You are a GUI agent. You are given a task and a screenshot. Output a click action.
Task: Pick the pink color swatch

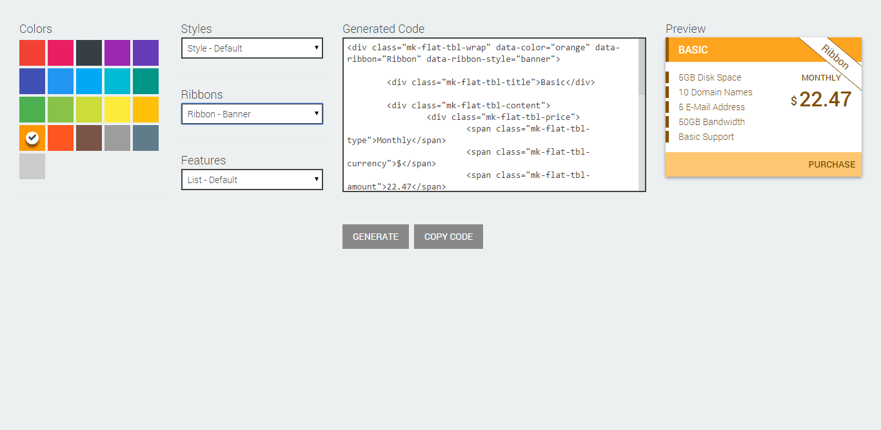(61, 53)
